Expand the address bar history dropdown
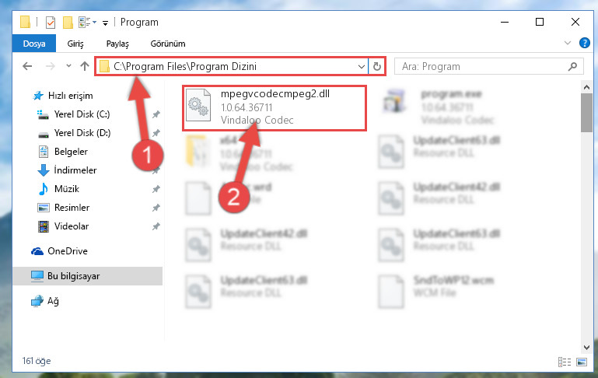 [x=361, y=67]
